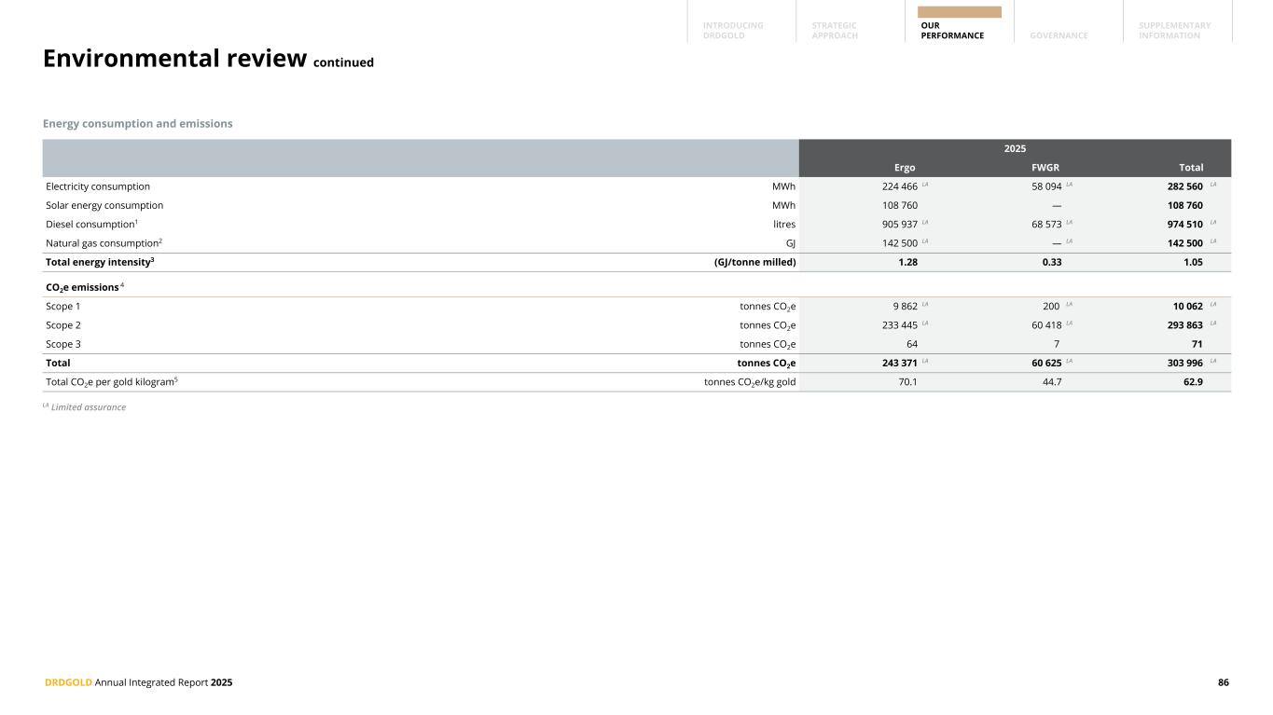Open the Introducing DRDGOLD section tab
1273x715 pixels.
click(x=733, y=30)
